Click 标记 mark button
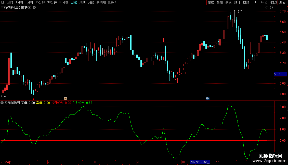Image resolution: width=288 pixels, height=165 pixels. 264,2
